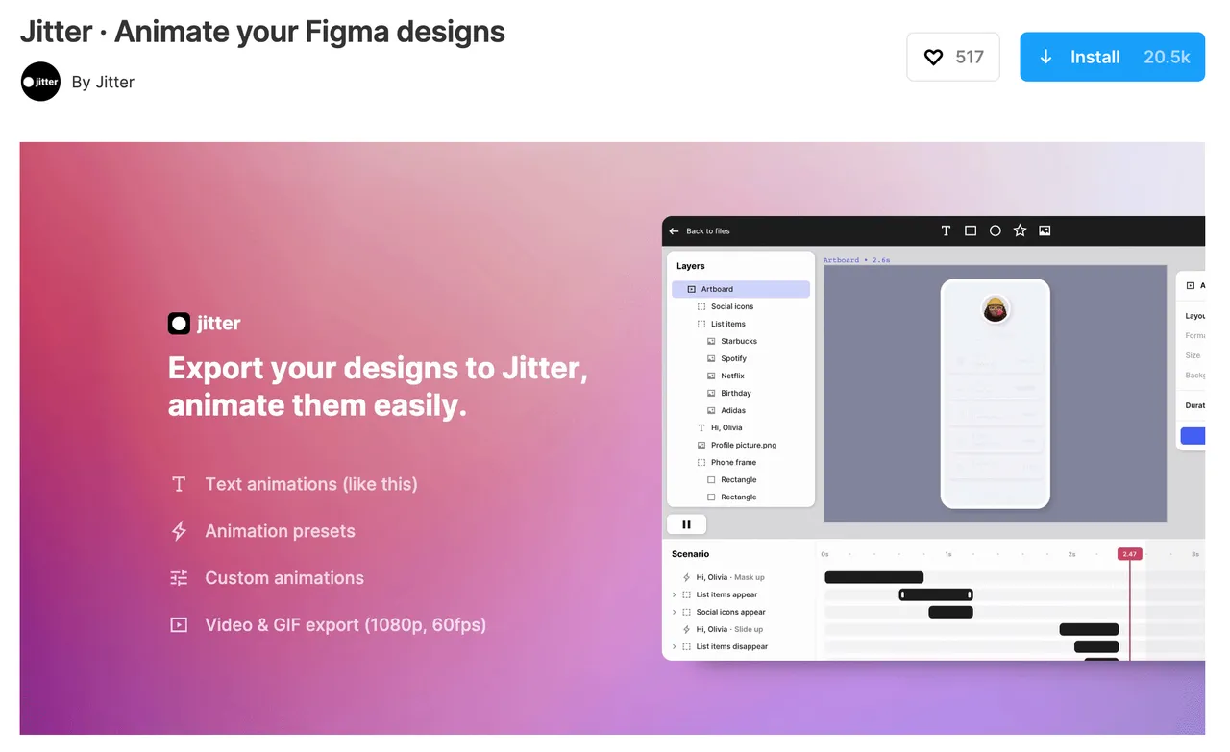Select Hi, Olivia Slide up scenario step

[x=729, y=629]
